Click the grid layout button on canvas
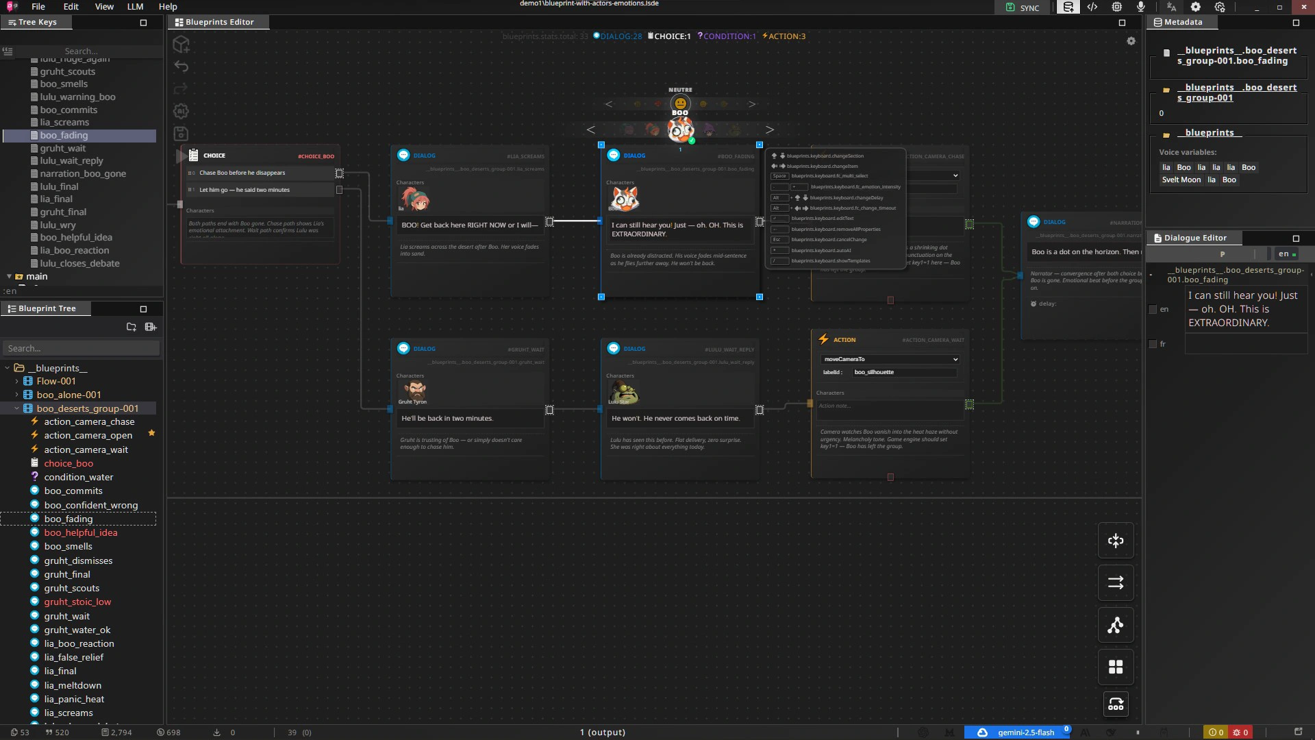 [x=1116, y=667]
